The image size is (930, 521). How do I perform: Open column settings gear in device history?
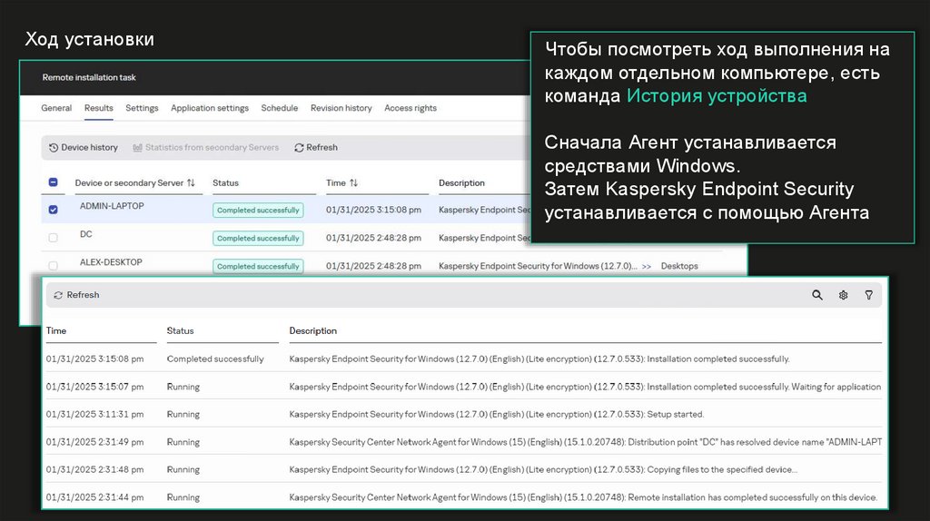point(843,295)
